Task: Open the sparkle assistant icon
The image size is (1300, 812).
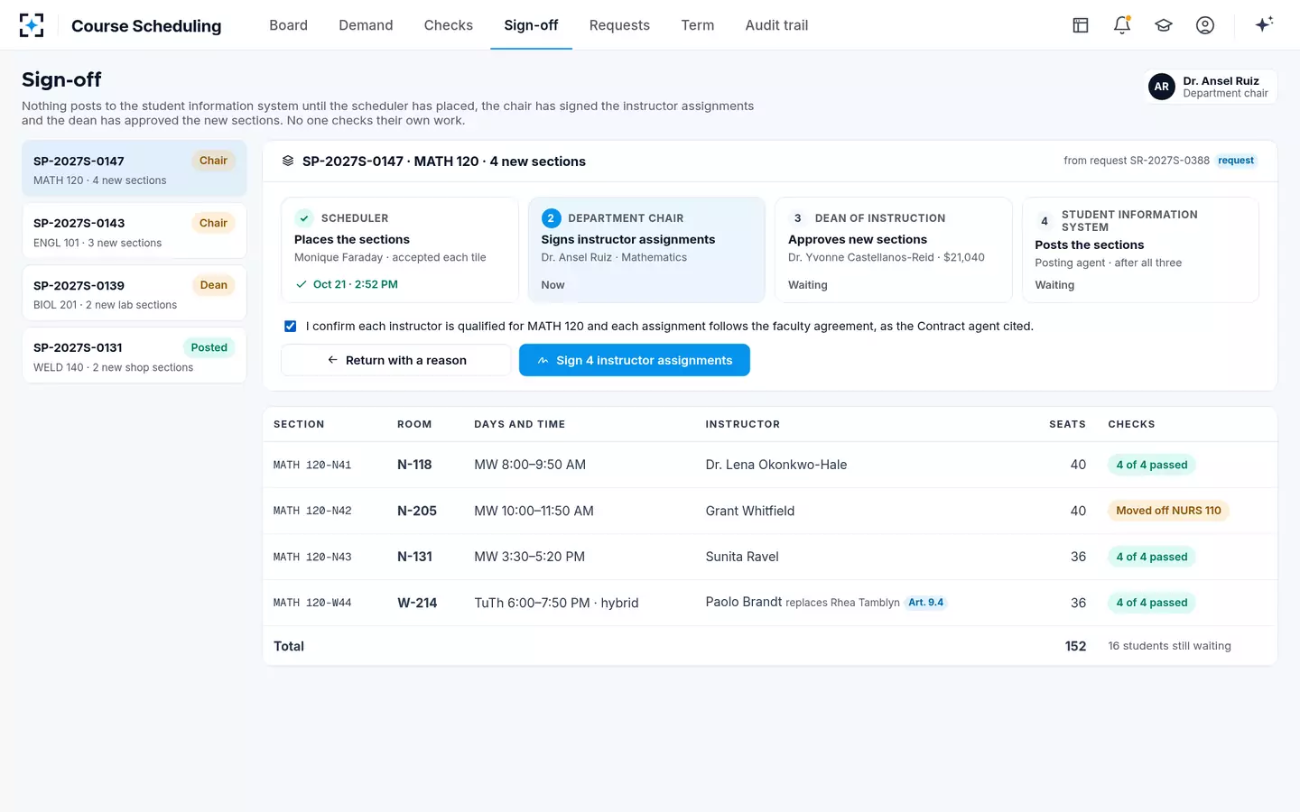Action: (x=1264, y=24)
